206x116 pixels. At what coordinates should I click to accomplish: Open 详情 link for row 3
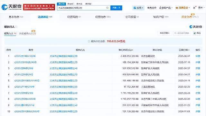[x=198, y=68]
